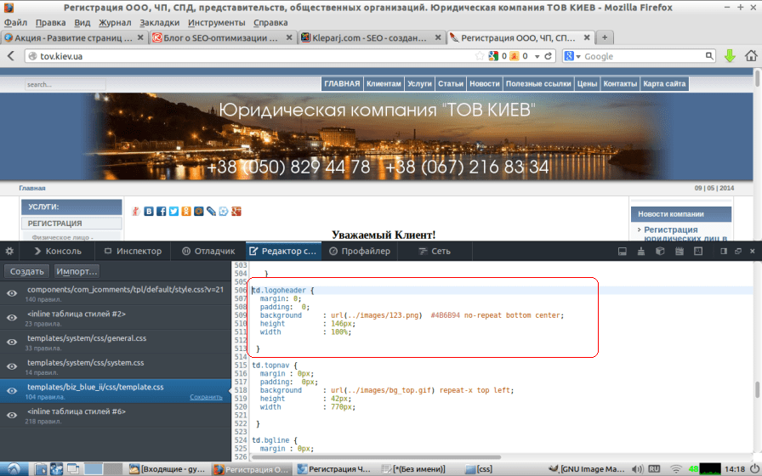The width and height of the screenshot is (762, 476).
Task: Toggle visibility of inline stylesheet #2
Action: [x=12, y=318]
